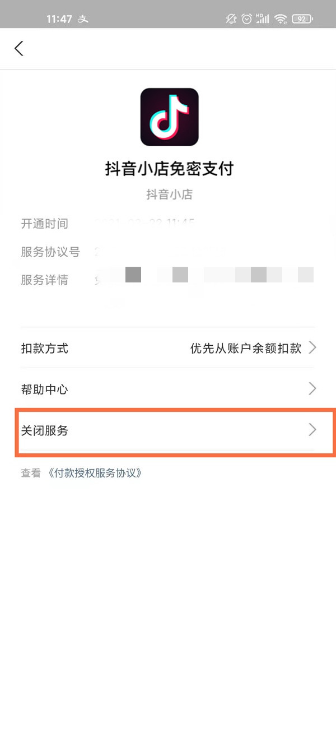Select the 帮助中心 entry
The width and height of the screenshot is (336, 747).
(44, 389)
